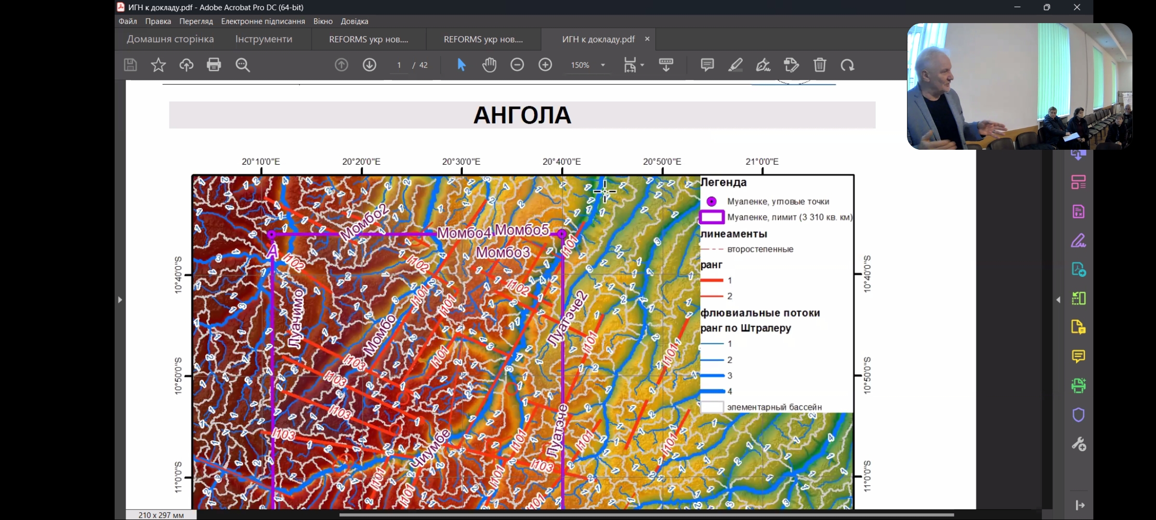1156x520 pixels.
Task: Go to next page arrow
Action: pos(369,65)
